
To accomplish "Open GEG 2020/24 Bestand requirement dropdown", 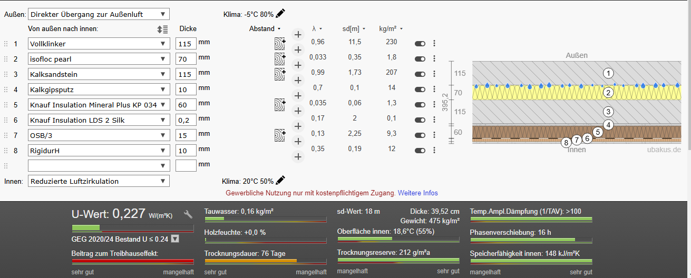I will coord(176,239).
